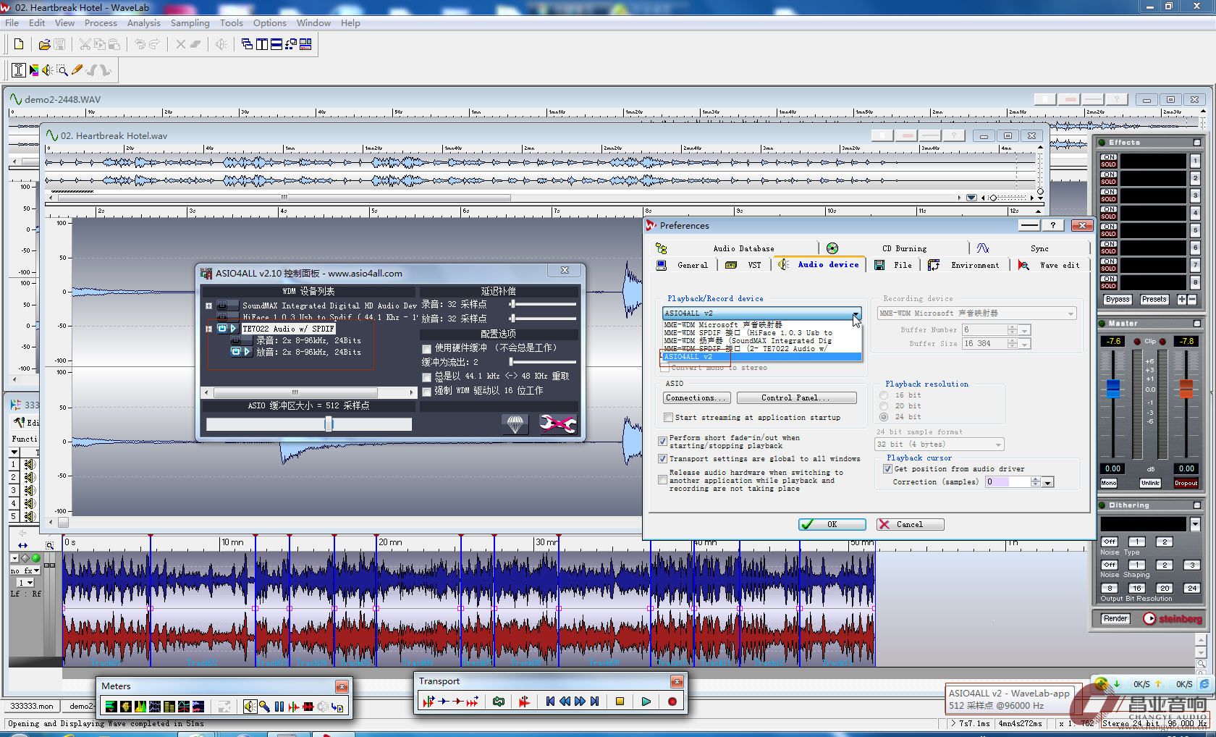1216x737 pixels.
Task: Click Play in the Transport window
Action: pos(646,701)
